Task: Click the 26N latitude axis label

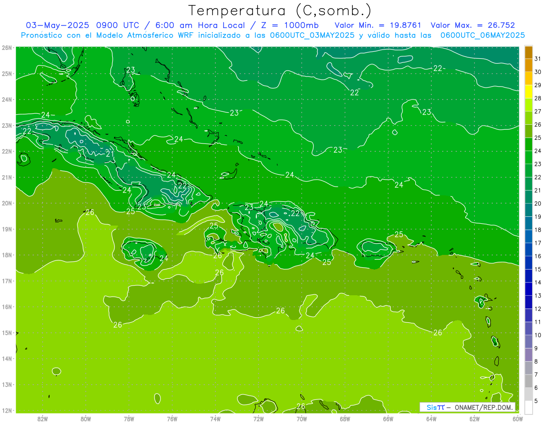Action: (6, 48)
